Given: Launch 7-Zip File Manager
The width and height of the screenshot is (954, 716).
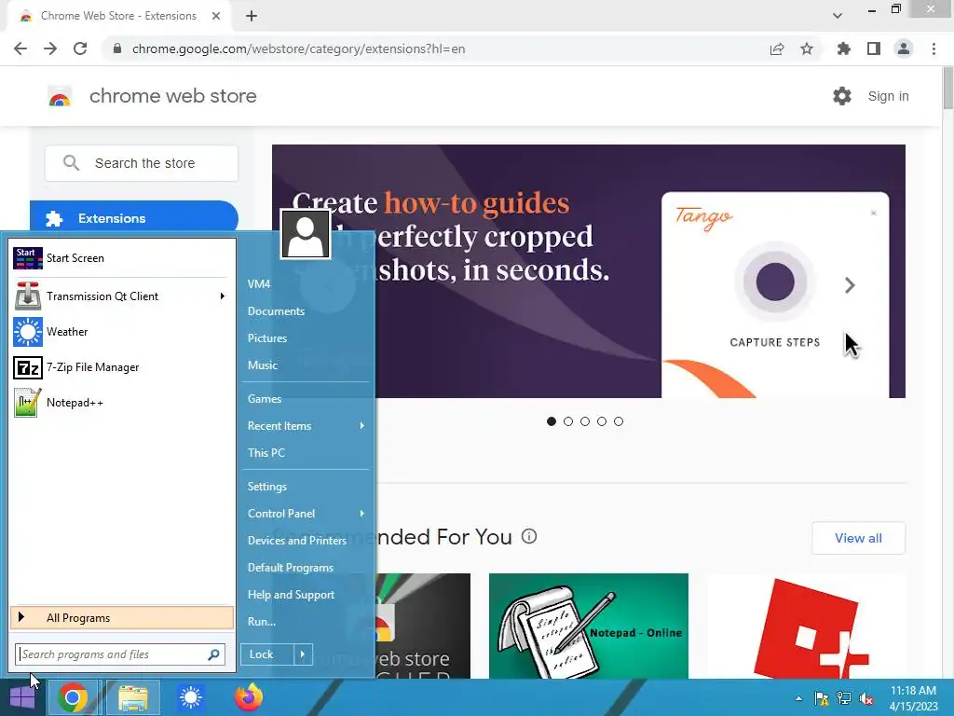Looking at the screenshot, I should (122, 367).
